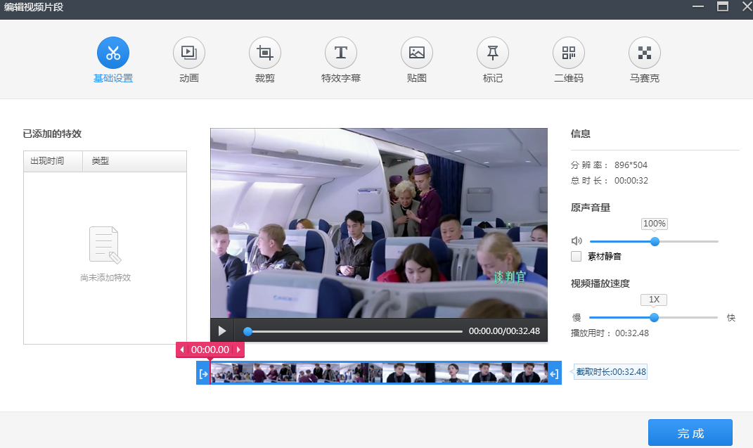The image size is (753, 448).
Task: Open the 贴图 sticker image tool
Action: click(416, 53)
